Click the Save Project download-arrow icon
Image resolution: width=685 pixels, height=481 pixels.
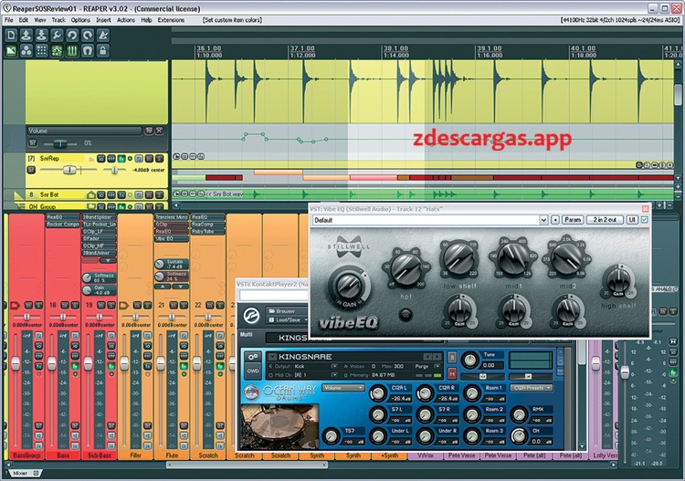coord(41,36)
